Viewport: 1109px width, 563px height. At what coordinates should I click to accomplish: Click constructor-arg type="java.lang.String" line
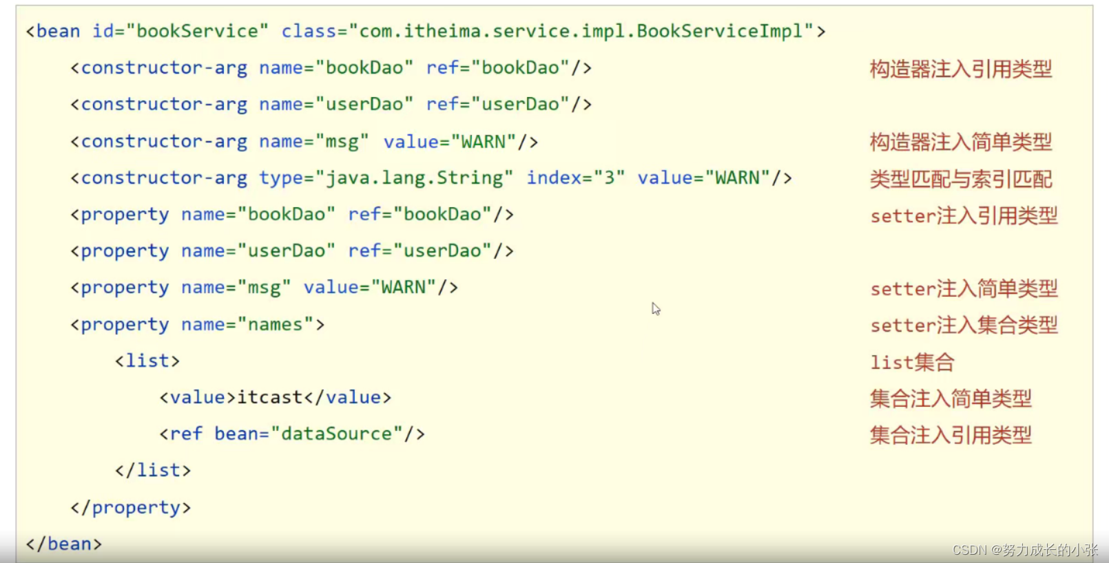pyautogui.click(x=431, y=178)
